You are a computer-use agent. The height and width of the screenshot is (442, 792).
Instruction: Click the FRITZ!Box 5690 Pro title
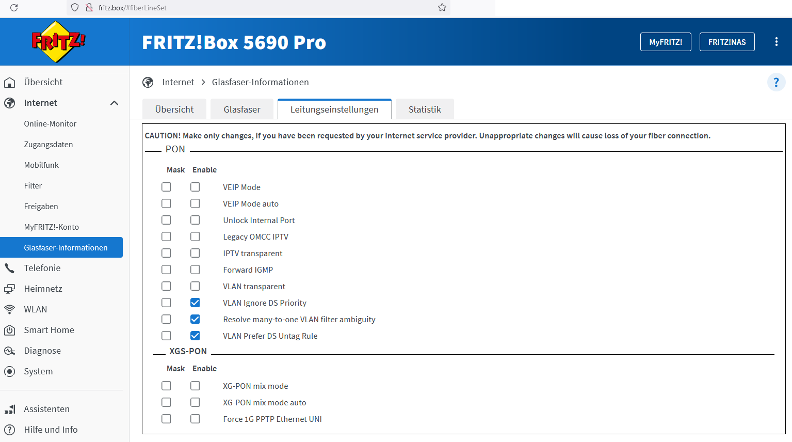coord(234,42)
